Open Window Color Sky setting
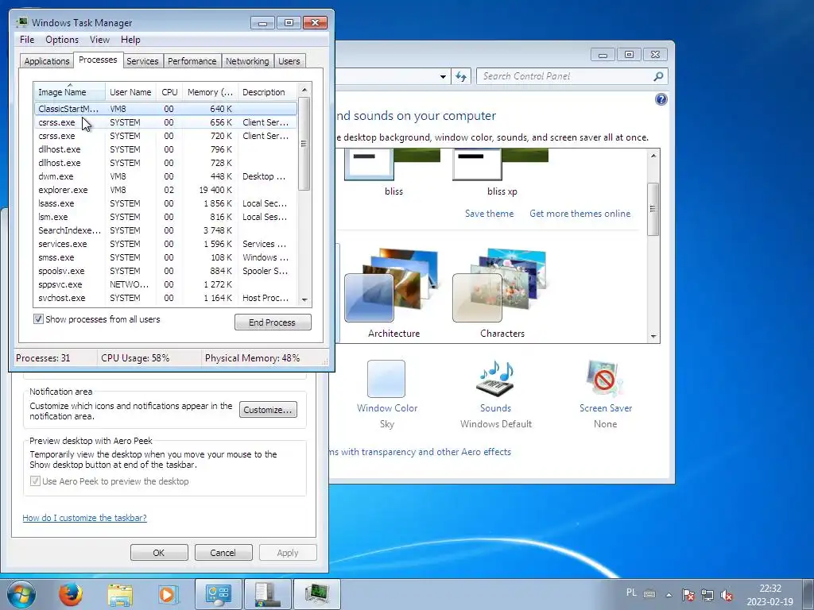814x610 pixels. coord(387,395)
